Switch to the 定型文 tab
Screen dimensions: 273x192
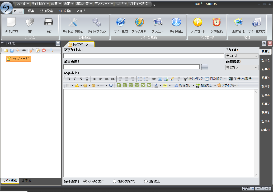[x=27, y=181]
